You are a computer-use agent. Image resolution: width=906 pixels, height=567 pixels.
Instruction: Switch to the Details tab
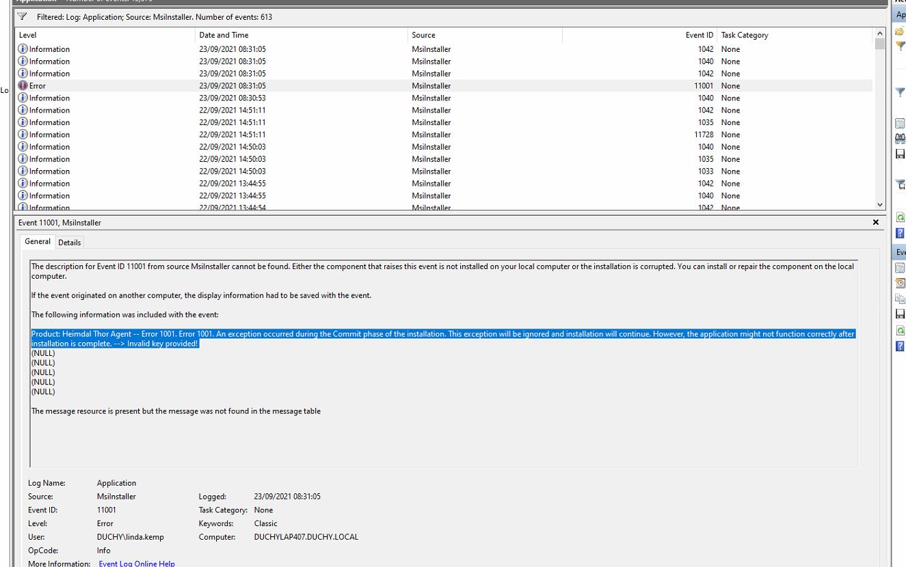[69, 243]
